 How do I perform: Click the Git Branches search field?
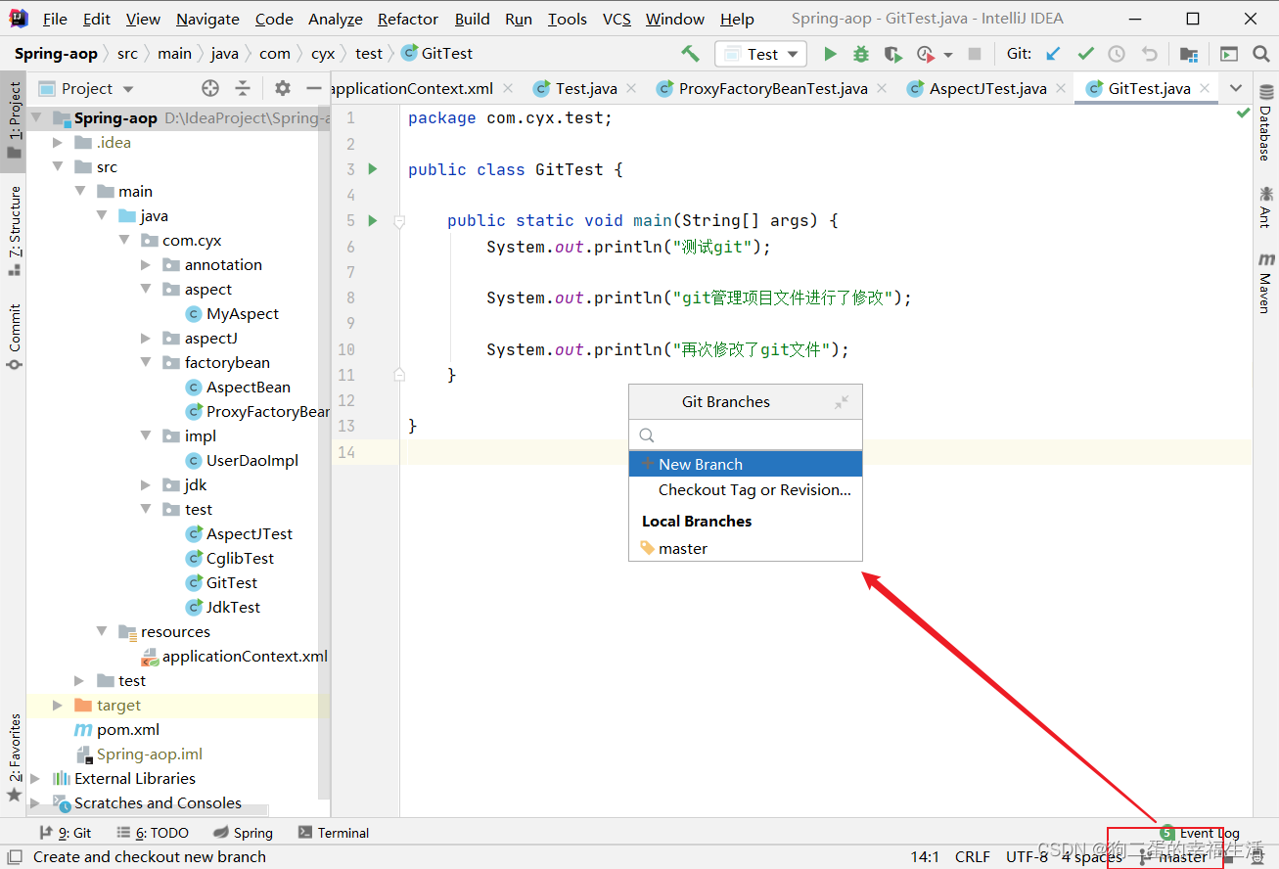pyautogui.click(x=746, y=434)
